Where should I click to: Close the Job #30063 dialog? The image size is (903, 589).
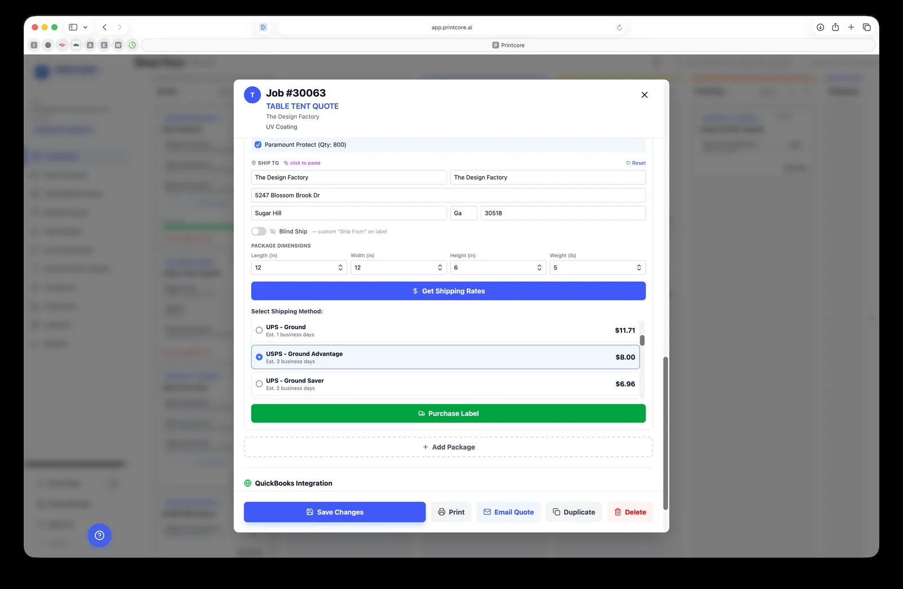pyautogui.click(x=645, y=95)
